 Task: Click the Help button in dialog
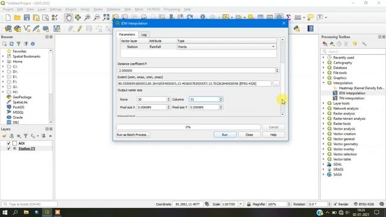click(x=273, y=135)
